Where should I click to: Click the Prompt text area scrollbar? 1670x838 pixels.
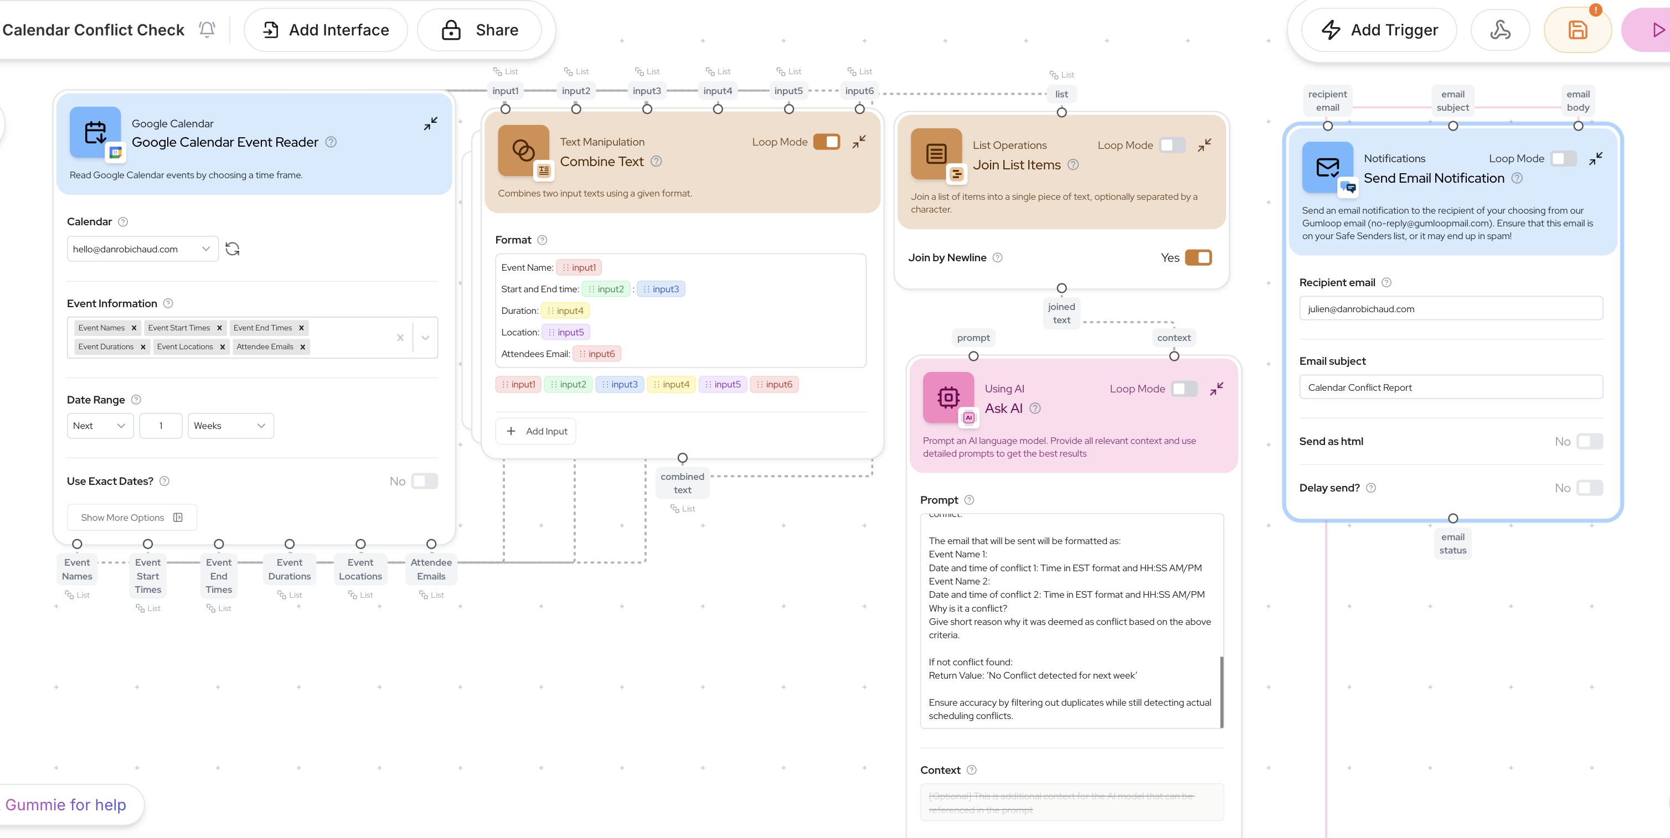point(1221,692)
